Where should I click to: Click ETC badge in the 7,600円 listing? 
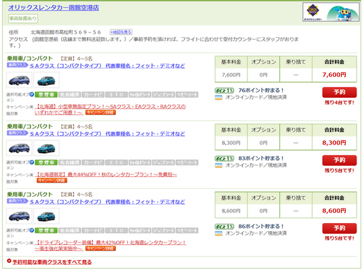point(116,95)
